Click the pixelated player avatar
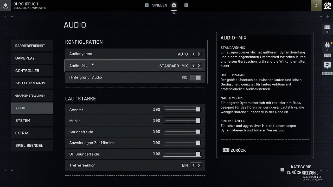333x187 pixels. click(327, 5)
